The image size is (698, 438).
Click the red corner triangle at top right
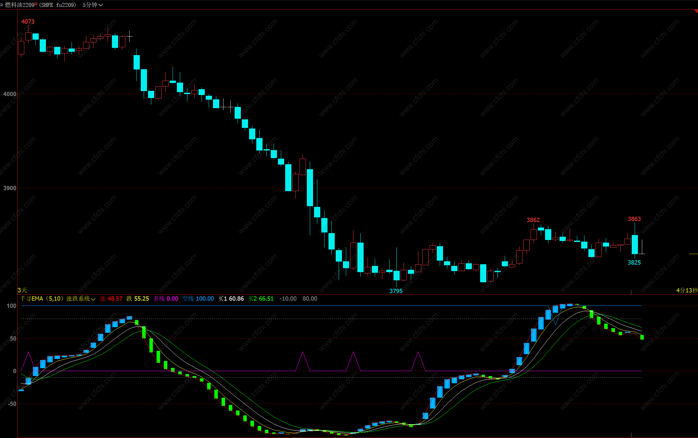(x=696, y=11)
